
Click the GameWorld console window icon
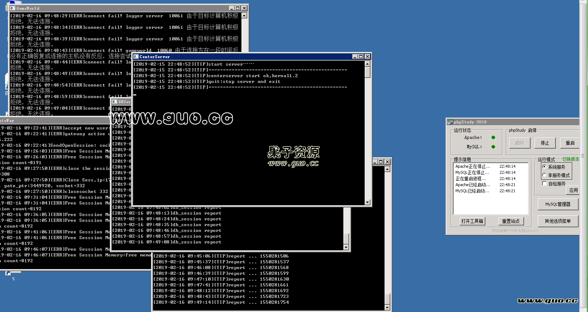[x=13, y=8]
